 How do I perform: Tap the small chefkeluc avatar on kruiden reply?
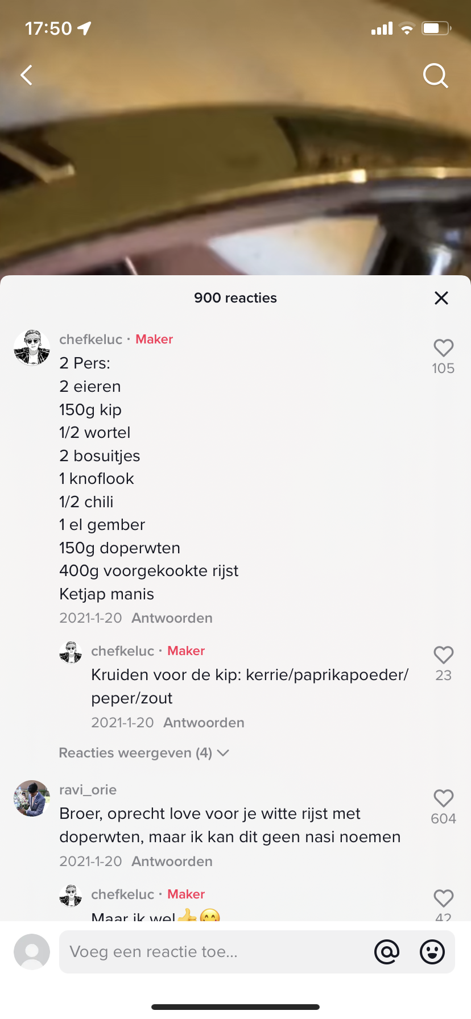71,652
